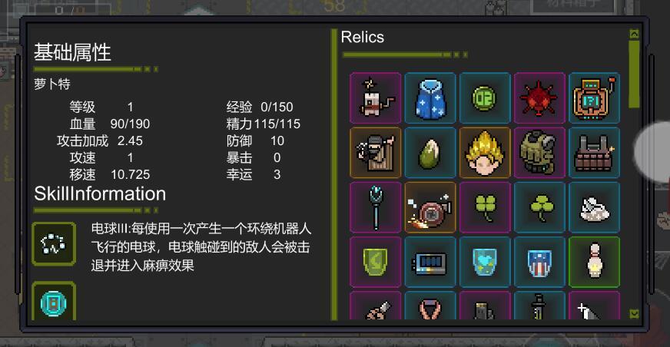Select the green crescent shield relic
This screenshot has width=670, height=347.
(376, 262)
